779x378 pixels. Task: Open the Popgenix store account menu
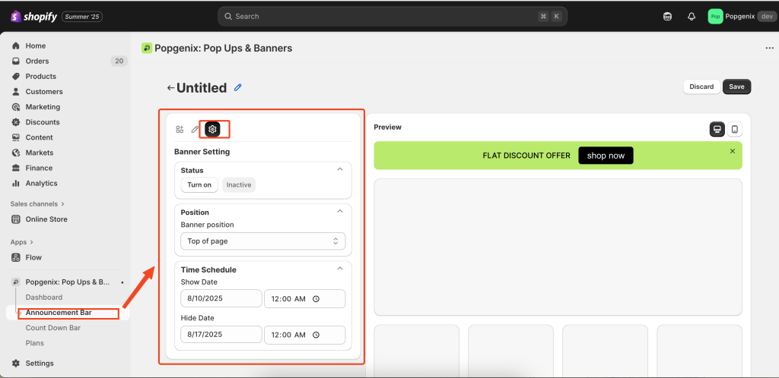pyautogui.click(x=742, y=17)
